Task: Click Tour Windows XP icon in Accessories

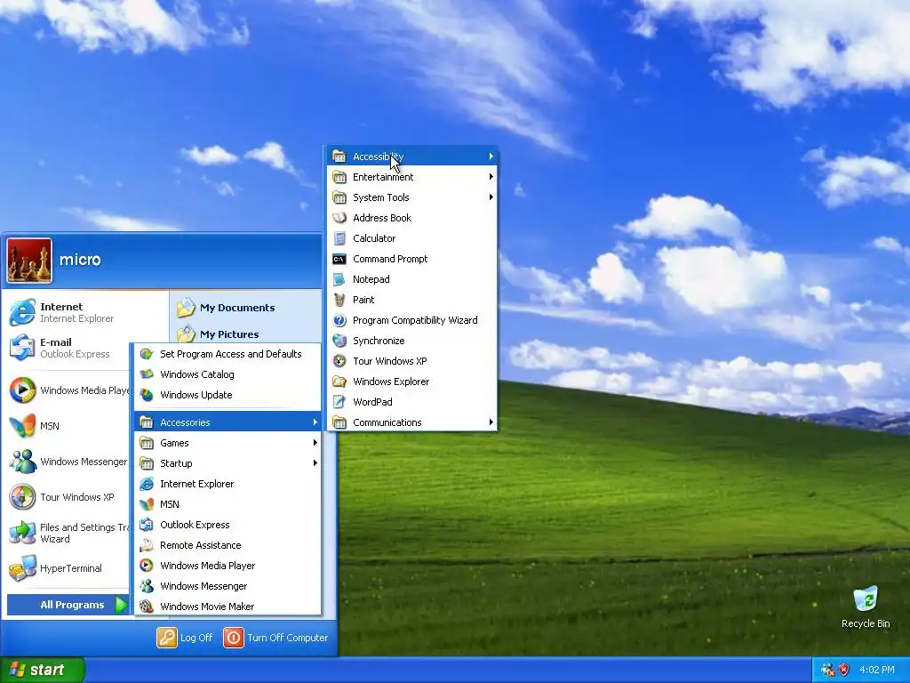Action: click(339, 361)
